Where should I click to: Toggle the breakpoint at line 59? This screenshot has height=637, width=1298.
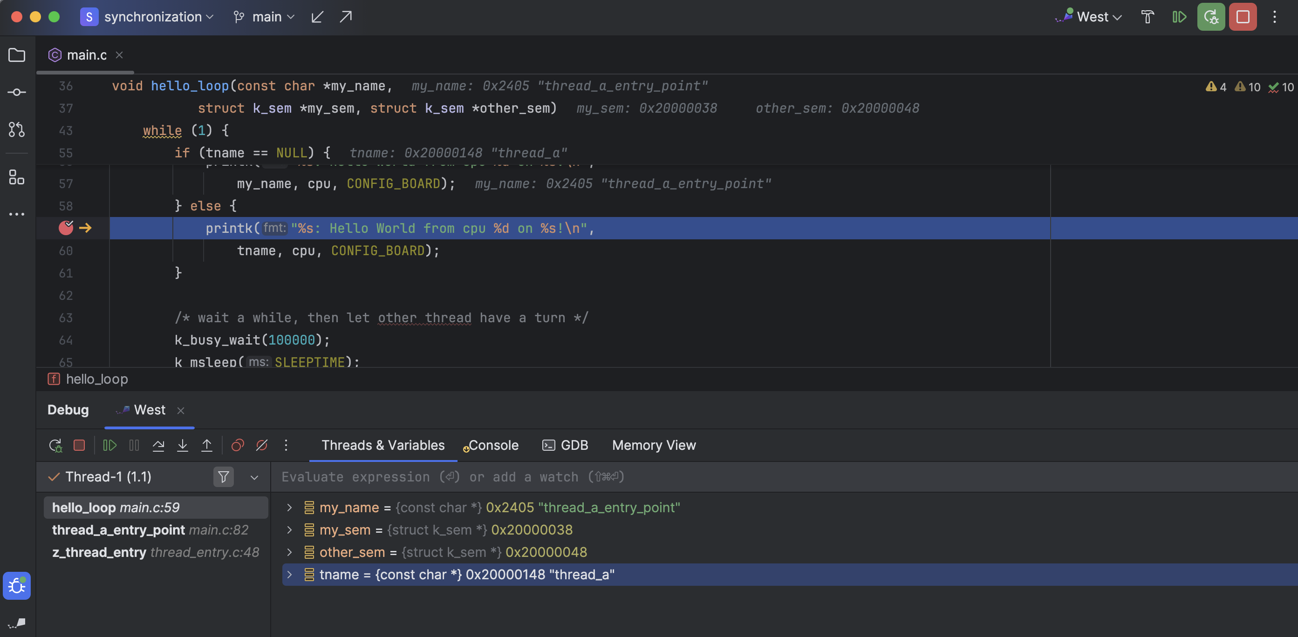[x=65, y=228]
